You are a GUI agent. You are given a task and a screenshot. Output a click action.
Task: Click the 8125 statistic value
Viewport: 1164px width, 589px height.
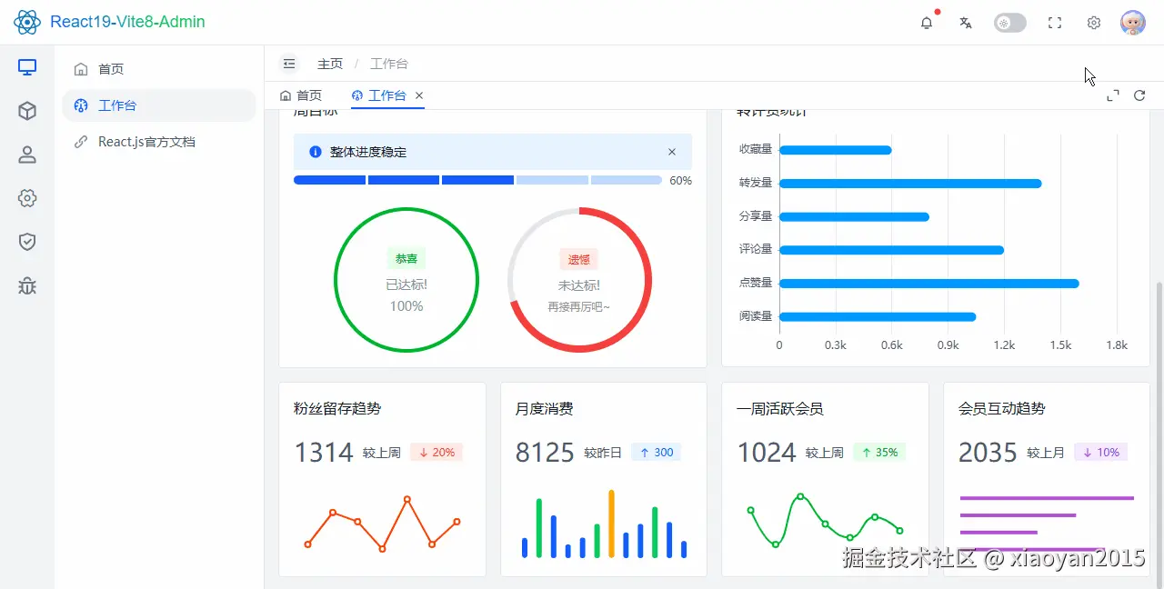545,453
